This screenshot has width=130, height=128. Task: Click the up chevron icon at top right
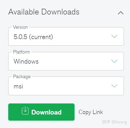[121, 13]
